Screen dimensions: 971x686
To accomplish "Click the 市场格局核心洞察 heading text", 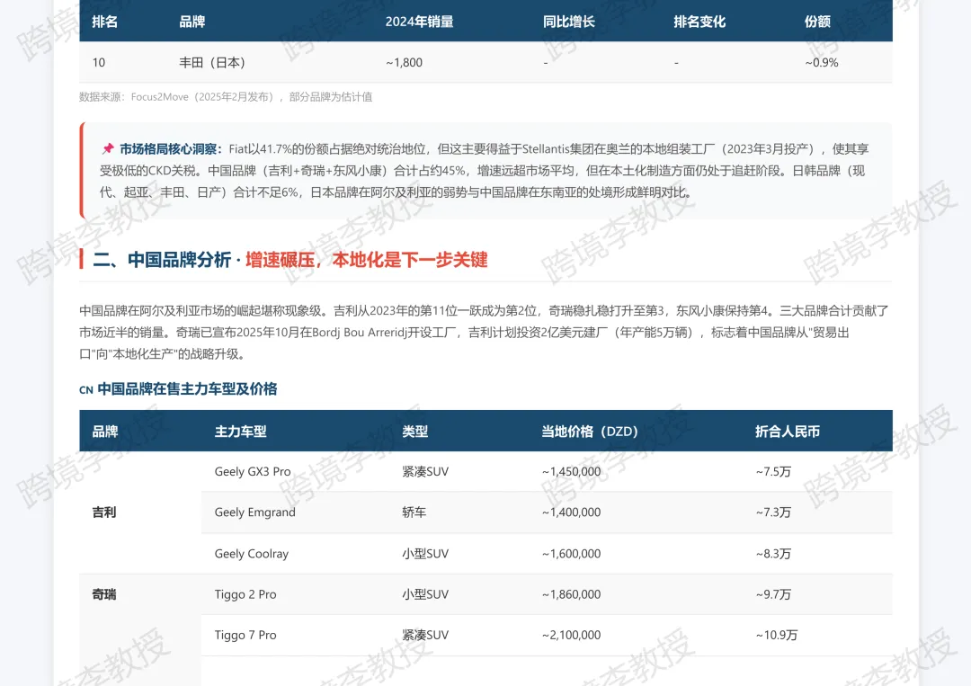I will 171,148.
